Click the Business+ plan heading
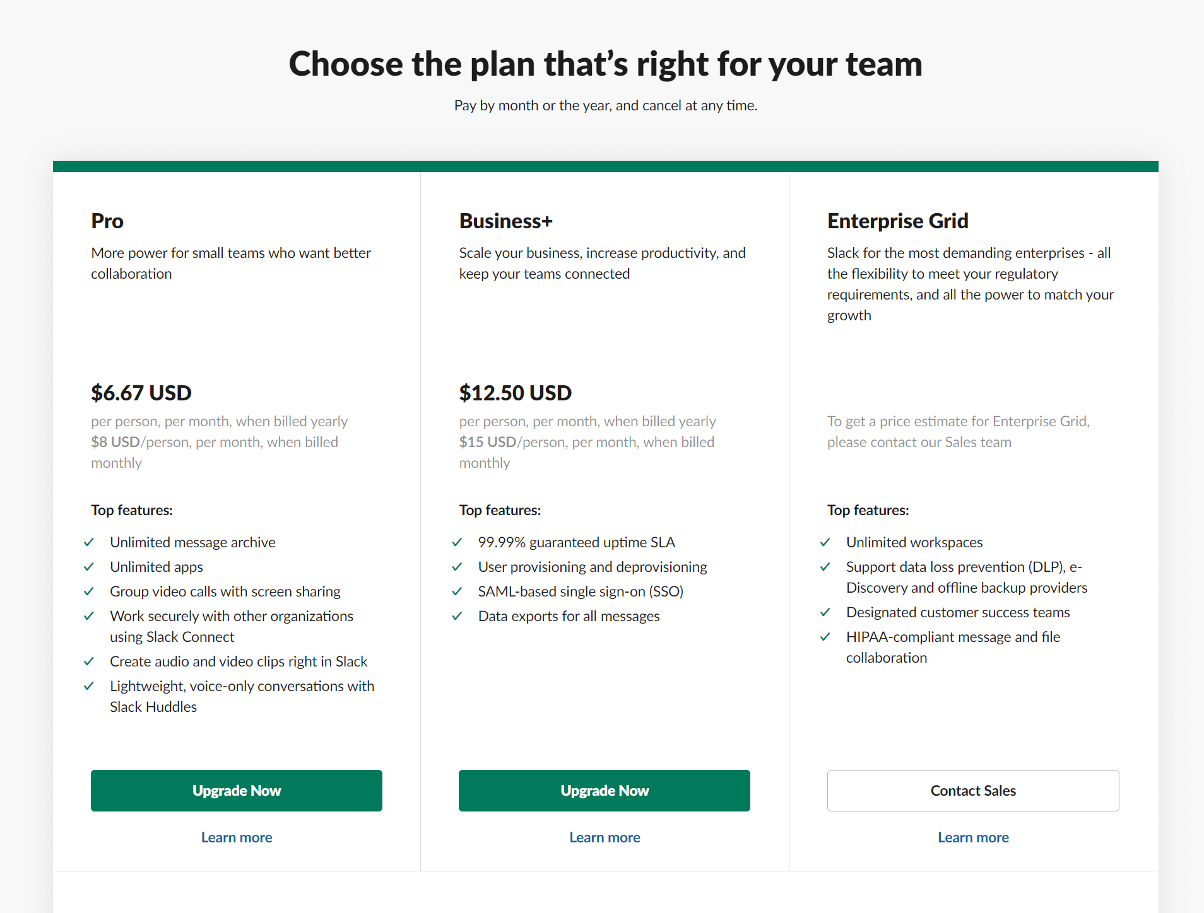 (x=505, y=221)
